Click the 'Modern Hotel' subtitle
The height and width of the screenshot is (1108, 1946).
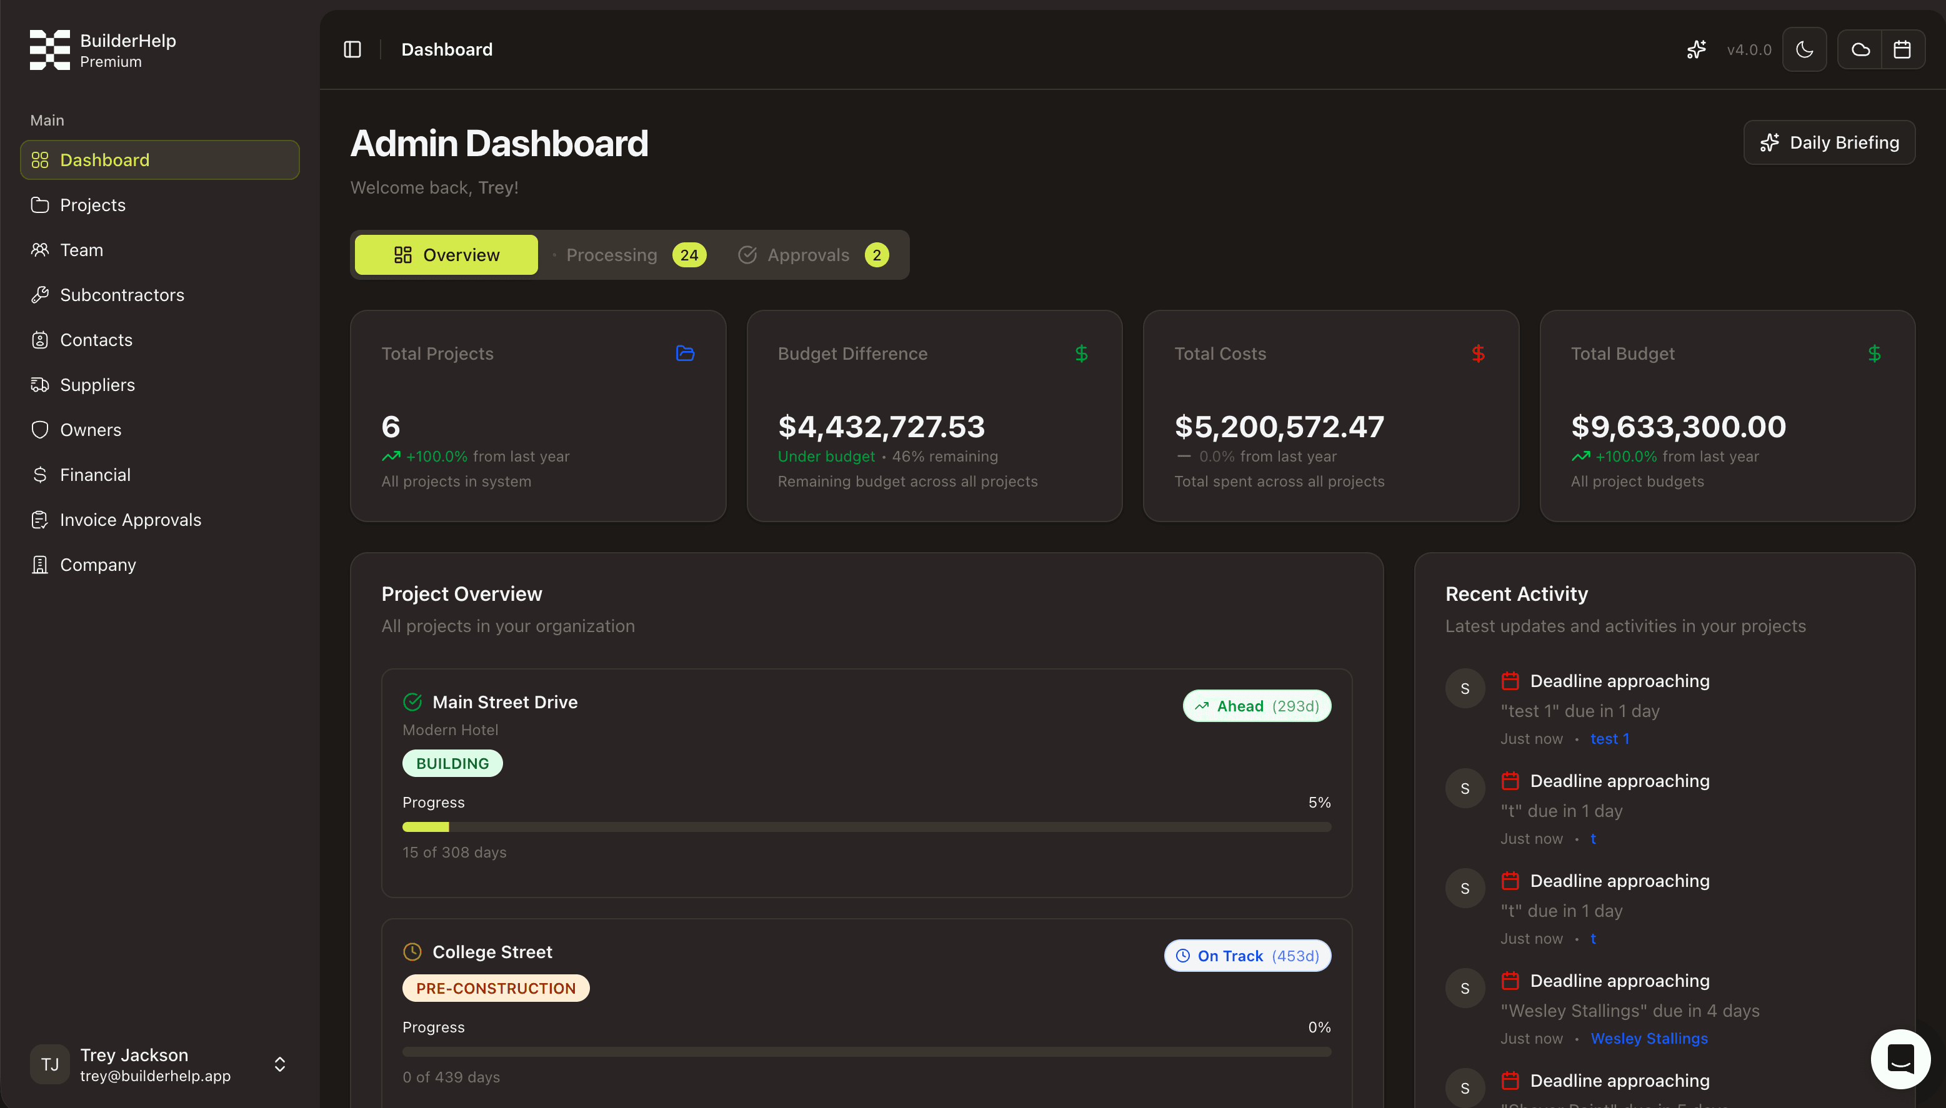point(450,730)
